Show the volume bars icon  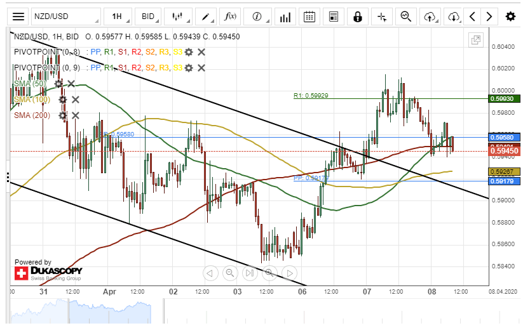coord(285,16)
